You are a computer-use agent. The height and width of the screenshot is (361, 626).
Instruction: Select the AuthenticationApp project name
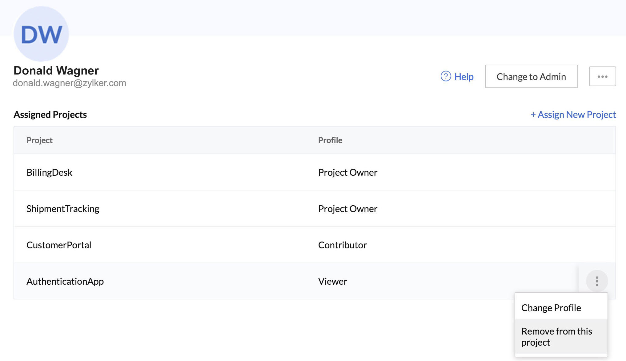pyautogui.click(x=65, y=281)
